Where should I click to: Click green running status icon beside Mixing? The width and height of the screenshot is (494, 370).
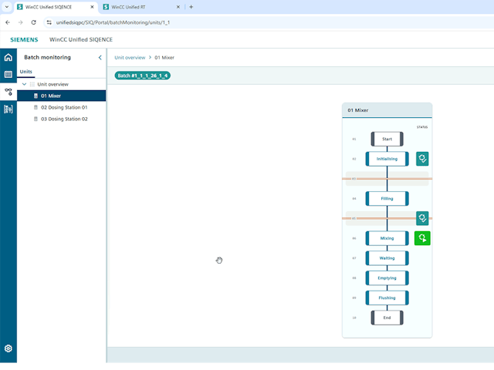click(422, 238)
